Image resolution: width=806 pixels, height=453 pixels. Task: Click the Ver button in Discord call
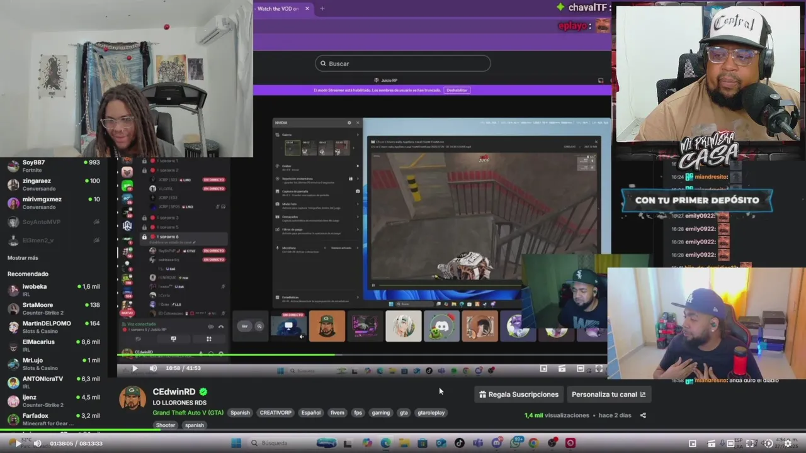click(244, 326)
